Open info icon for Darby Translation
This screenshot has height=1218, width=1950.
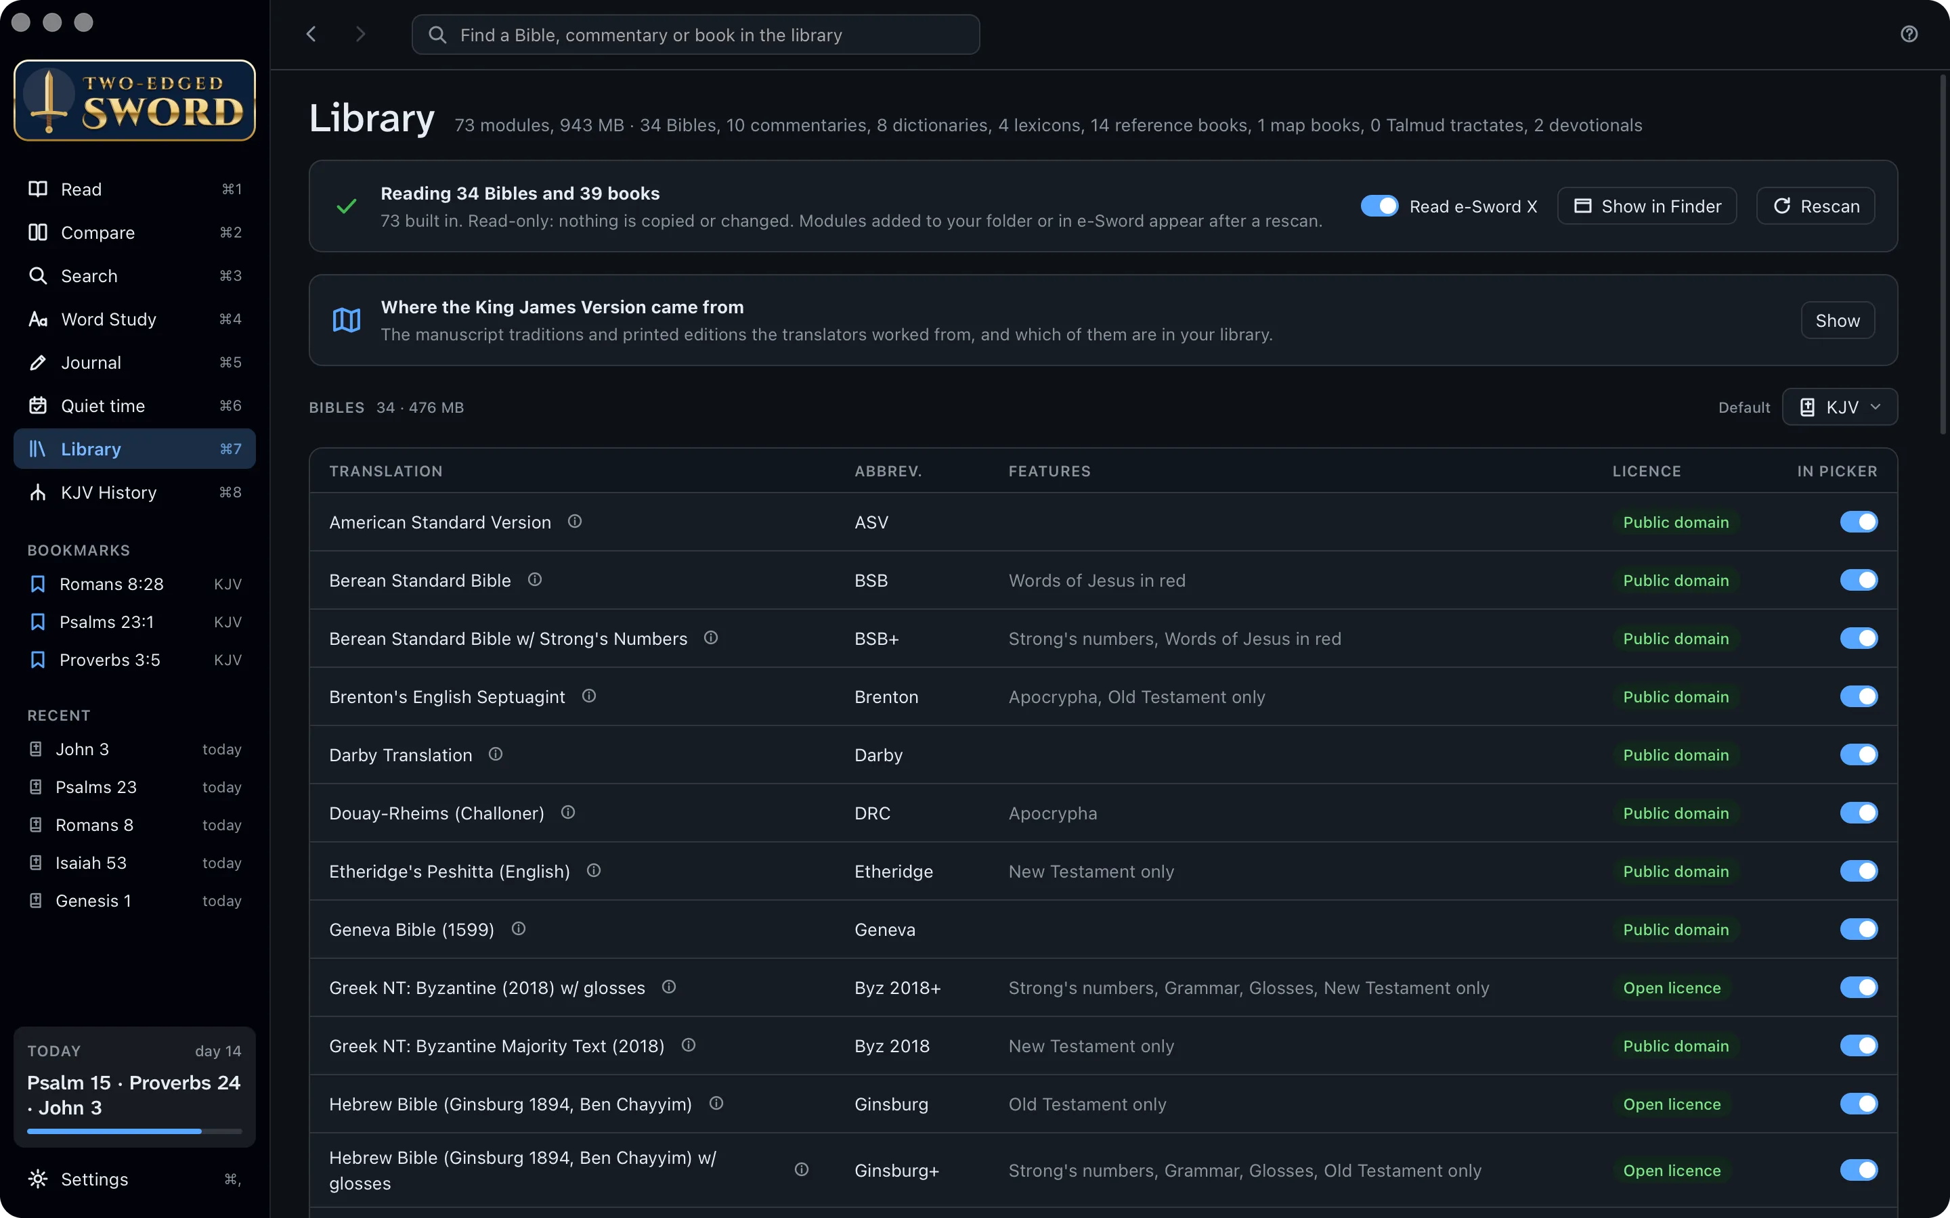click(496, 754)
